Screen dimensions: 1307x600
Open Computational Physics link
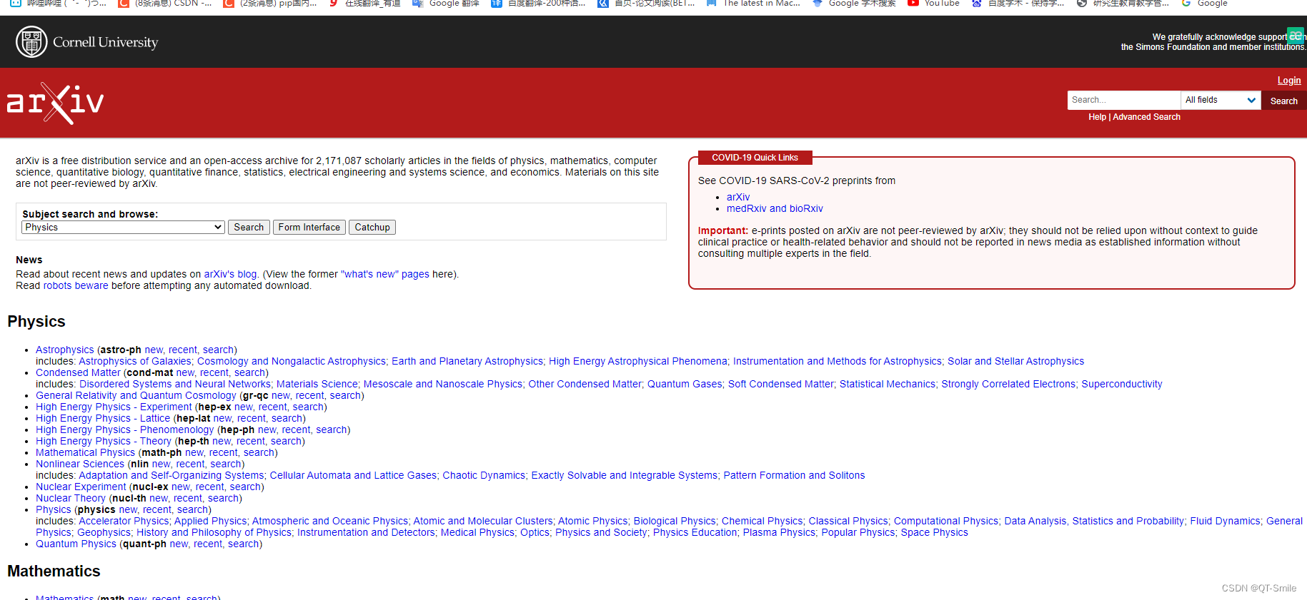pyautogui.click(x=946, y=521)
